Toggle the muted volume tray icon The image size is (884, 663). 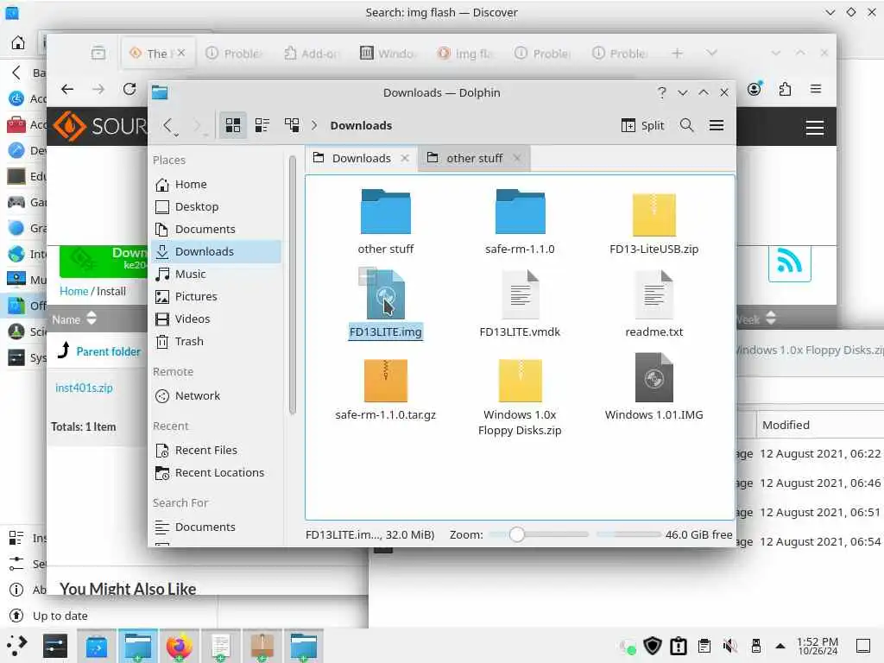(x=730, y=646)
